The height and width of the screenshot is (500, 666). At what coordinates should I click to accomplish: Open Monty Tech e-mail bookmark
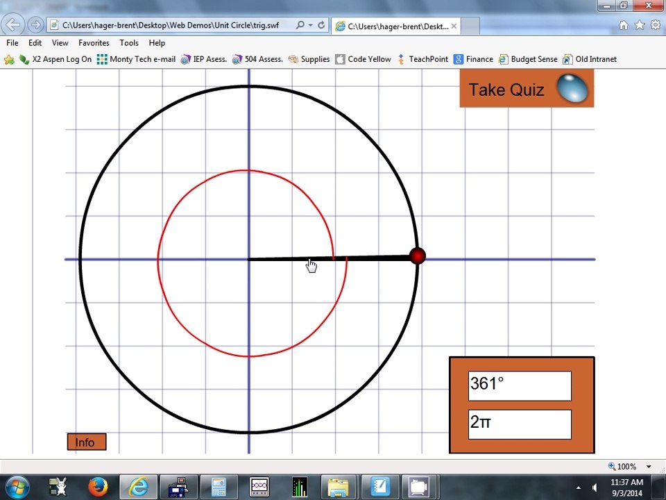tap(136, 60)
